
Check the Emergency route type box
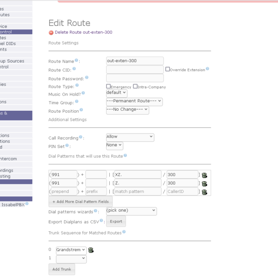(108, 86)
